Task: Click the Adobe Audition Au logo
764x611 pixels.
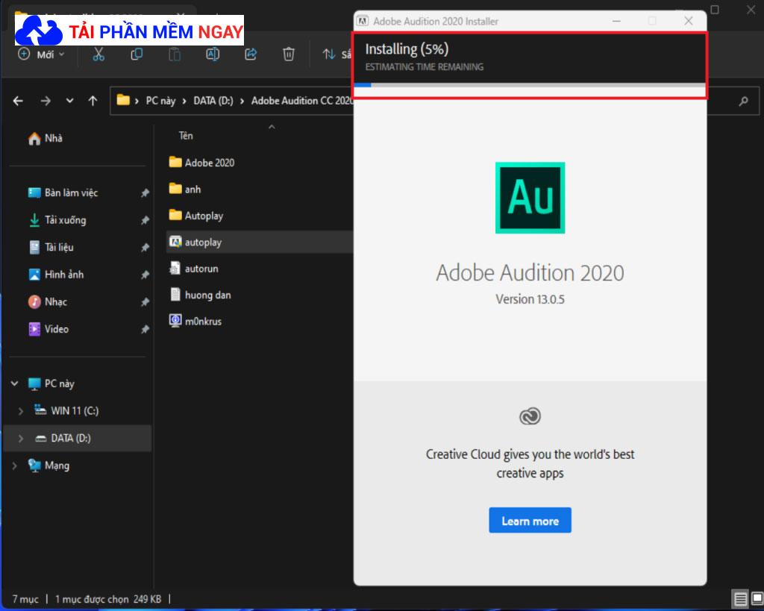Action: coord(530,198)
